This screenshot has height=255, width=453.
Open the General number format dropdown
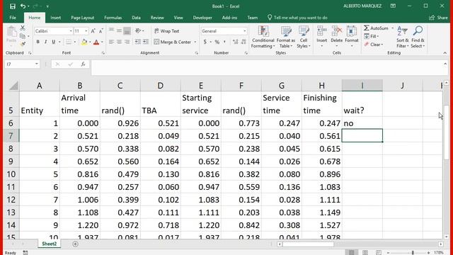pyautogui.click(x=245, y=31)
